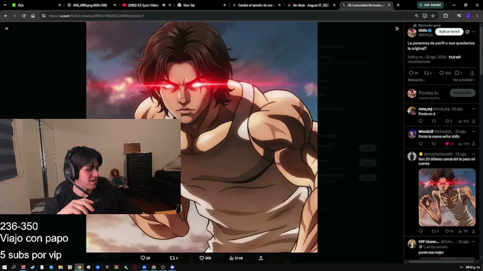The width and height of the screenshot is (483, 271).
Task: Open more options on chuymontana69's reply
Action: [474, 154]
